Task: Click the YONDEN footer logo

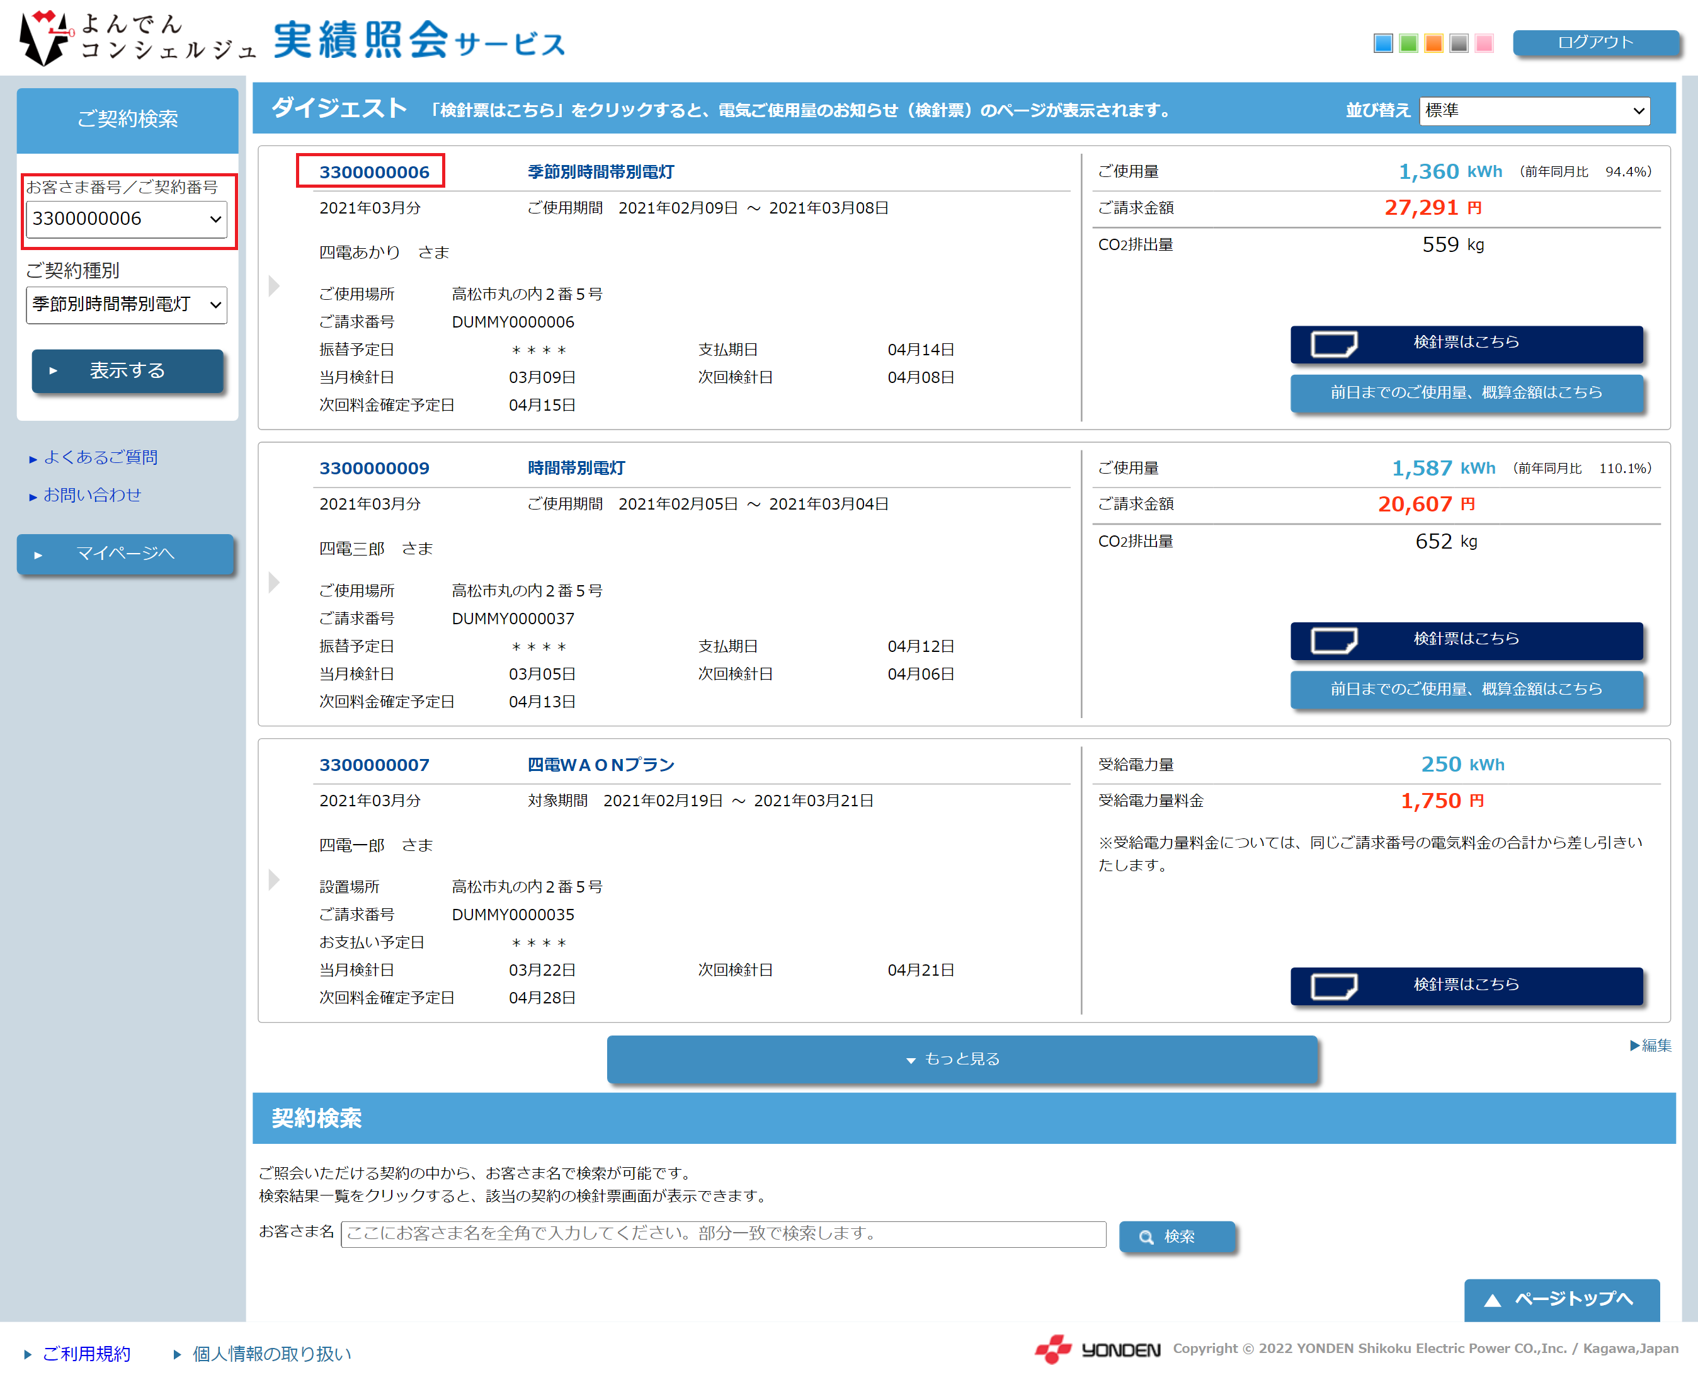Action: pyautogui.click(x=1097, y=1349)
